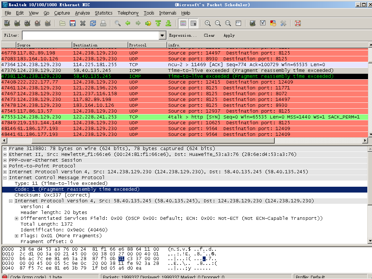The width and height of the screenshot is (372, 279).
Task: Expand the Frame 313880 tree node
Action: coord(5,149)
